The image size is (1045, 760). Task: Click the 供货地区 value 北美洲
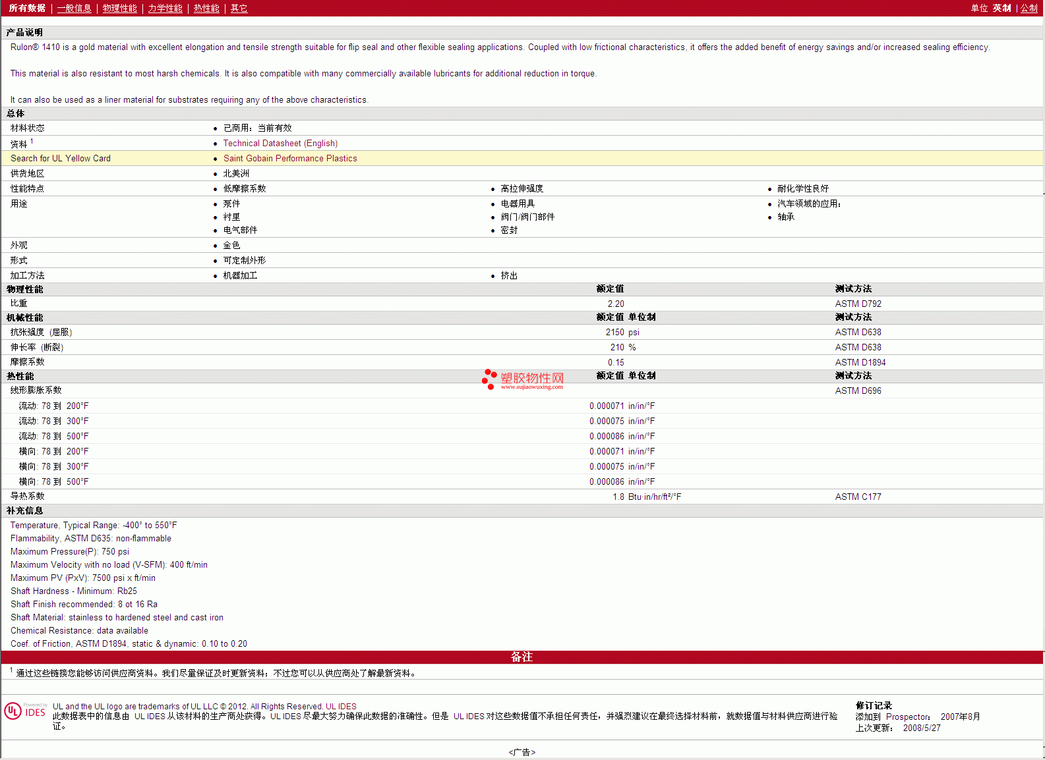236,174
